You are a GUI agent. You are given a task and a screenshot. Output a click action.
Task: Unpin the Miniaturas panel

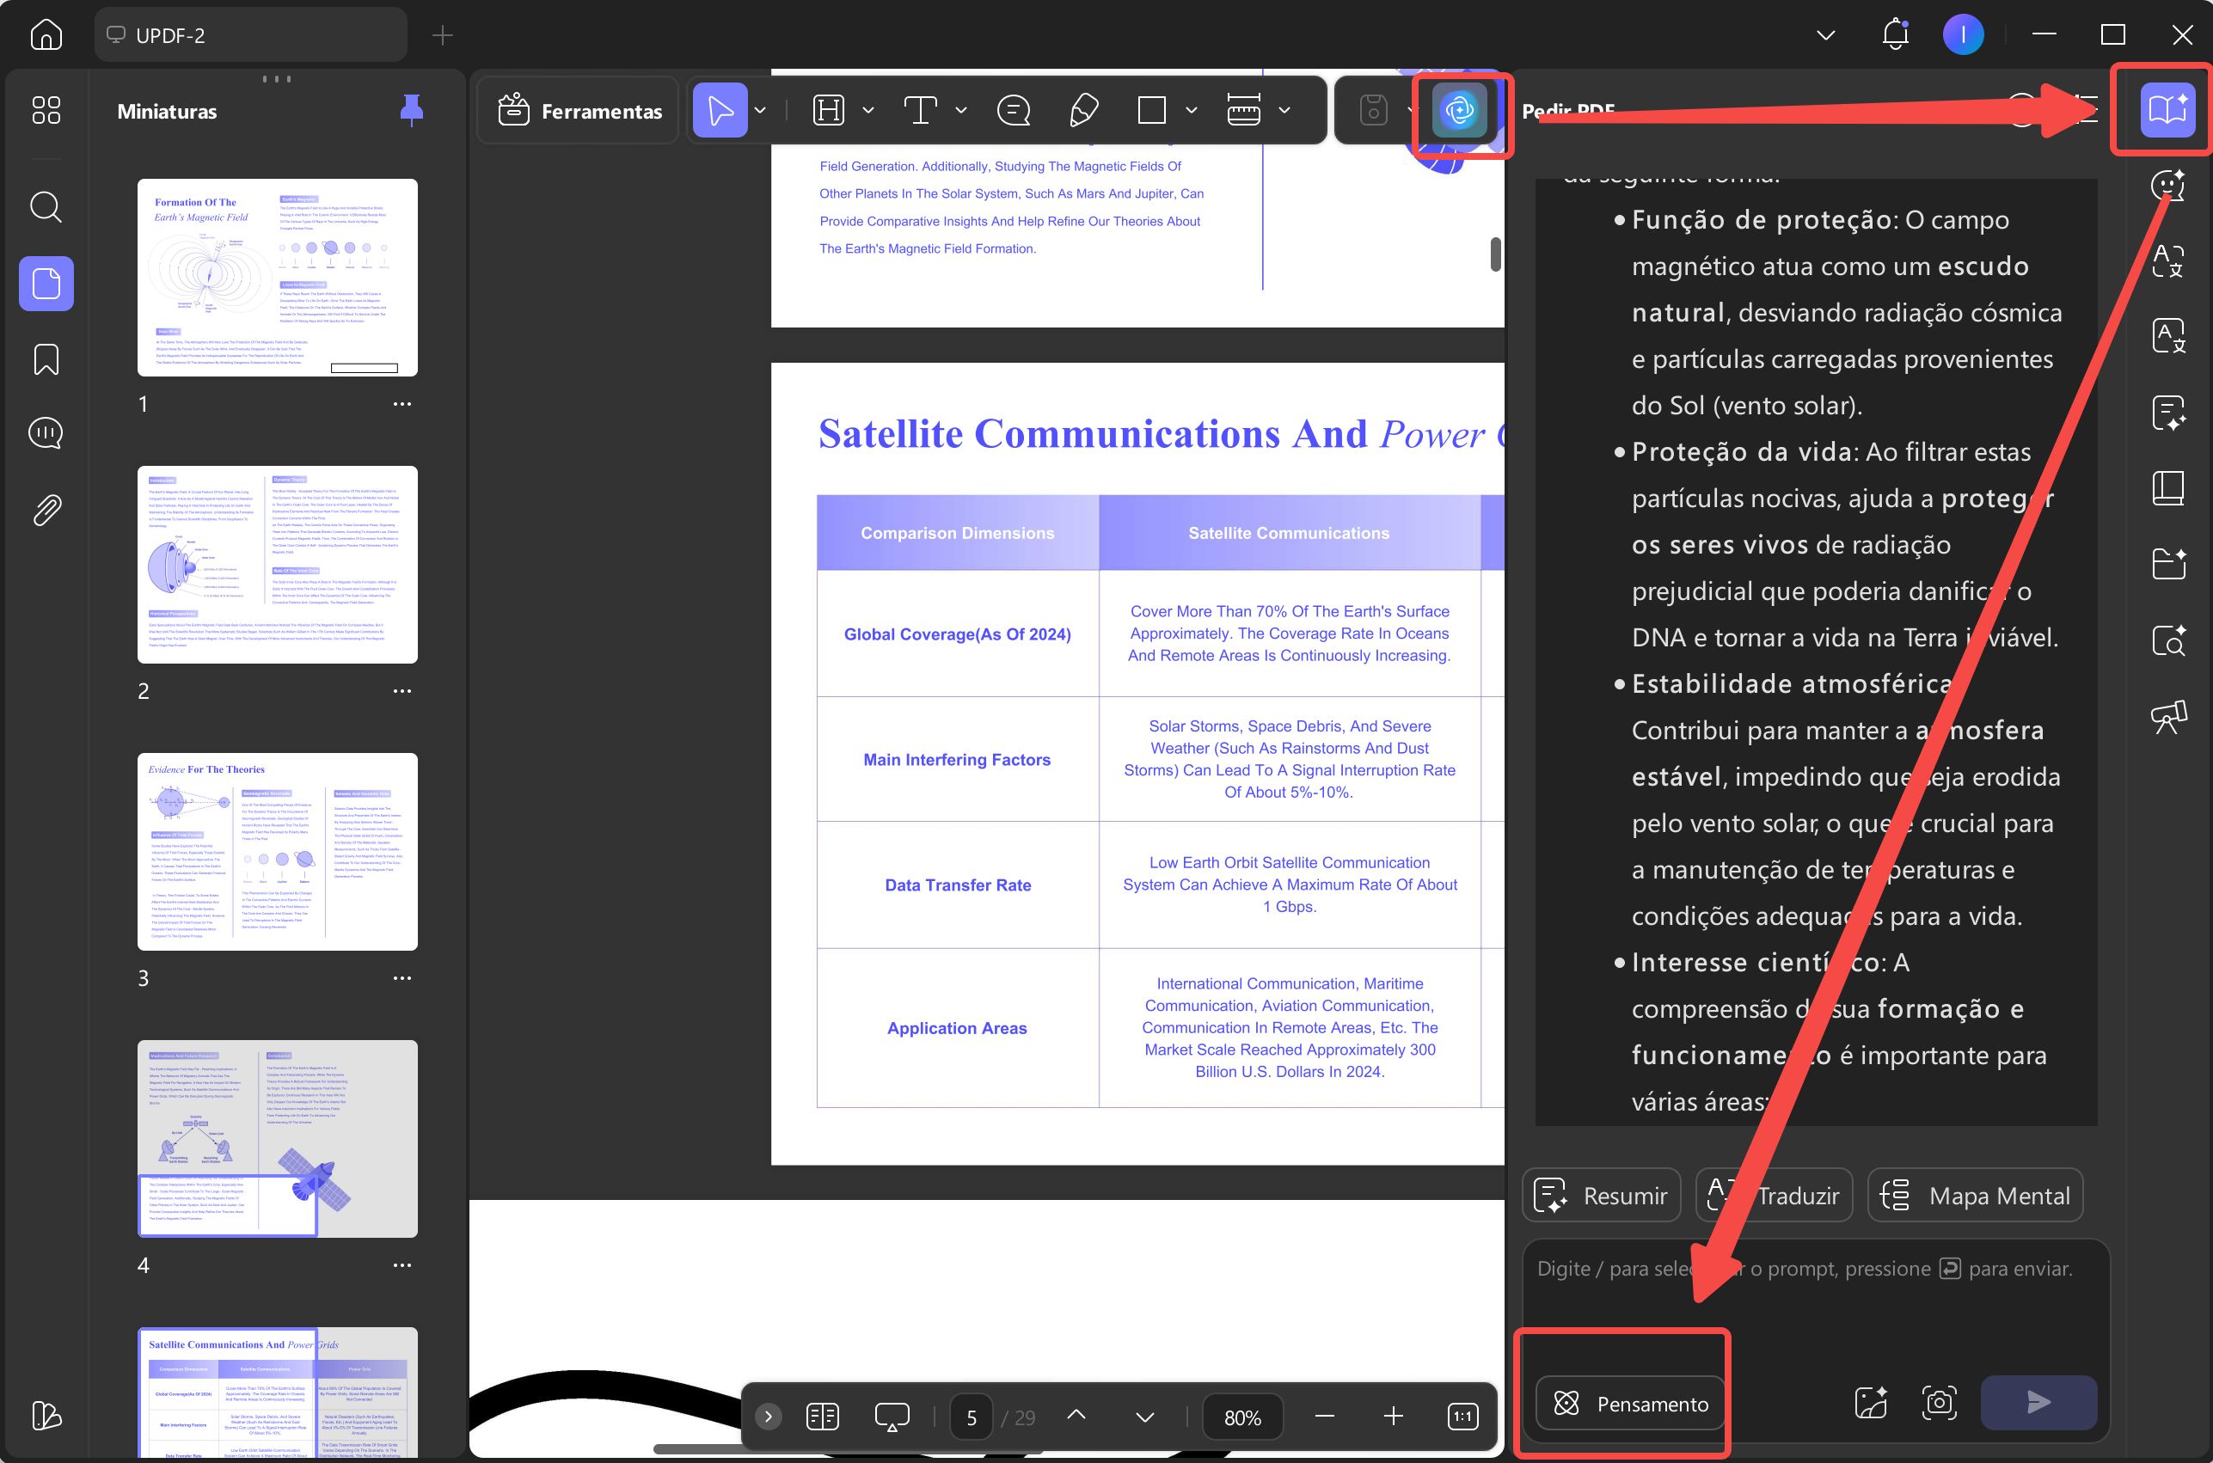(412, 110)
